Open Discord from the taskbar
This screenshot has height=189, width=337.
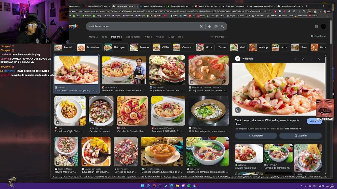tap(183, 186)
